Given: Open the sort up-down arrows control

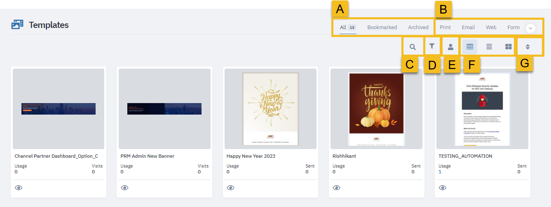Looking at the screenshot, I should (x=528, y=47).
